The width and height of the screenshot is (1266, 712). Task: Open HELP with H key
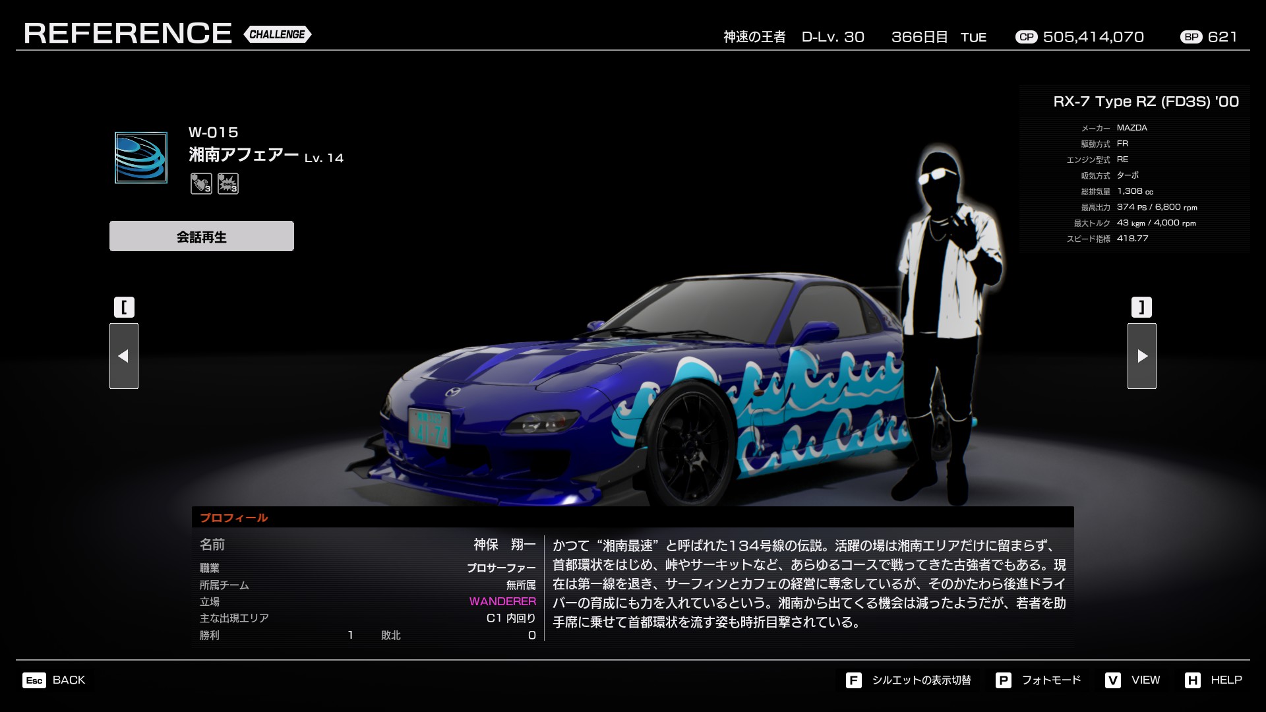pos(1192,680)
